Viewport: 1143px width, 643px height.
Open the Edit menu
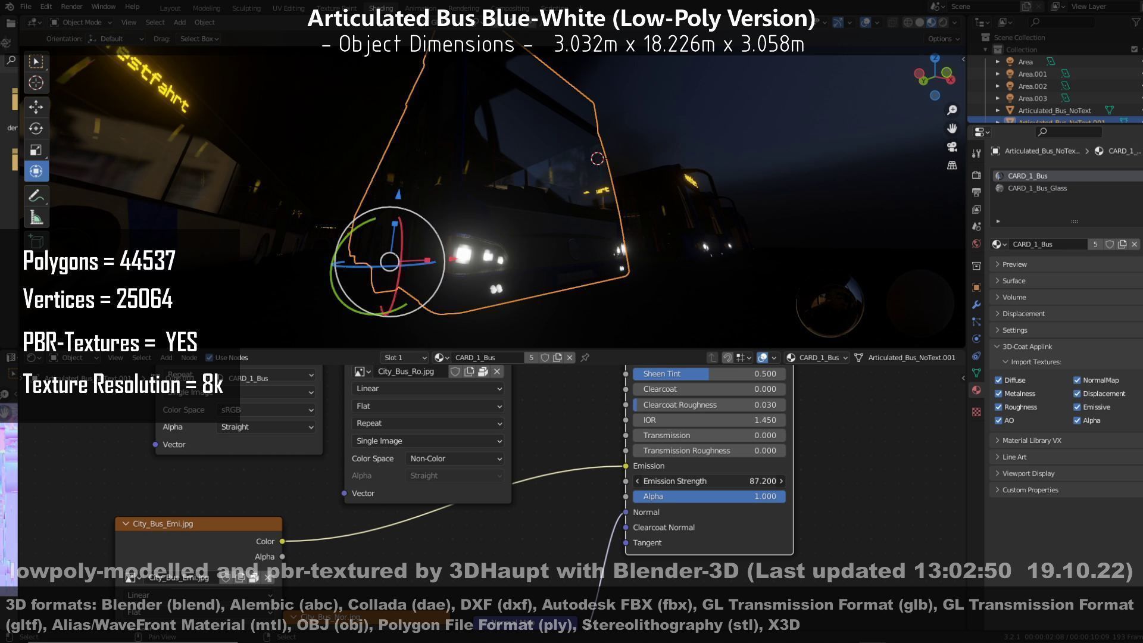[x=46, y=7]
